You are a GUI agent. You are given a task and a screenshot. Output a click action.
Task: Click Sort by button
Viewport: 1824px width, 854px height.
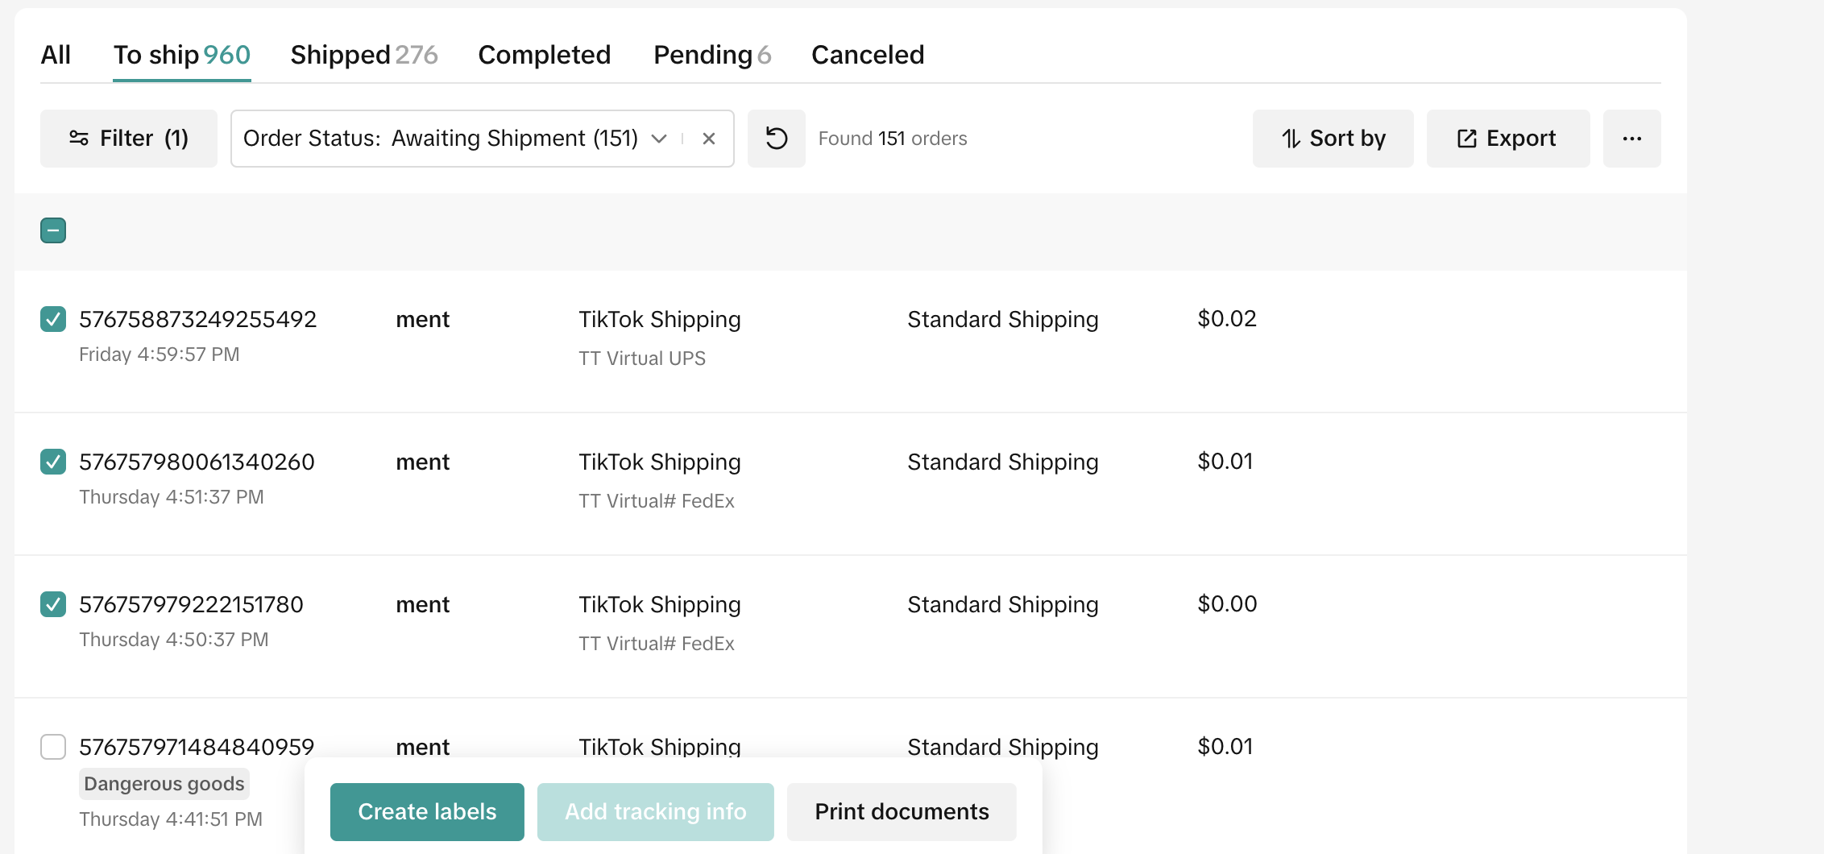(1333, 139)
